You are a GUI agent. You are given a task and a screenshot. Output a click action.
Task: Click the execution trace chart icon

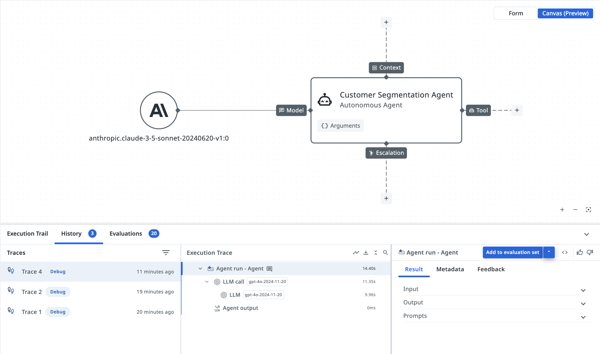pyautogui.click(x=356, y=253)
